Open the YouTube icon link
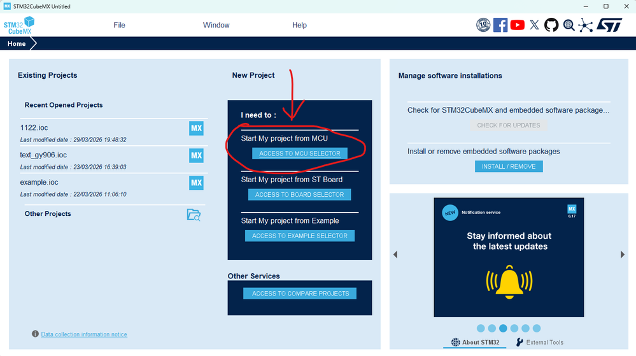 (x=517, y=25)
